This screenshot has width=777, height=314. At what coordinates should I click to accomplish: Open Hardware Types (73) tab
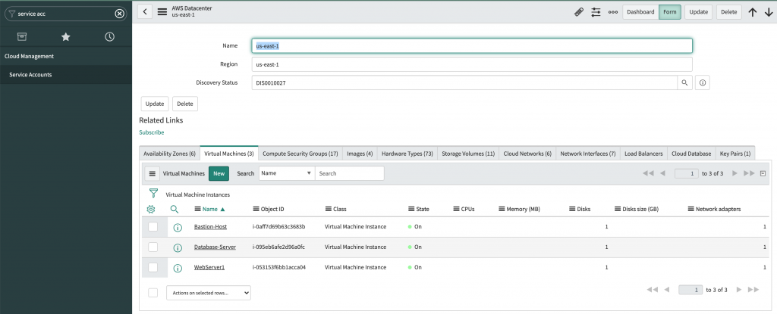click(407, 154)
